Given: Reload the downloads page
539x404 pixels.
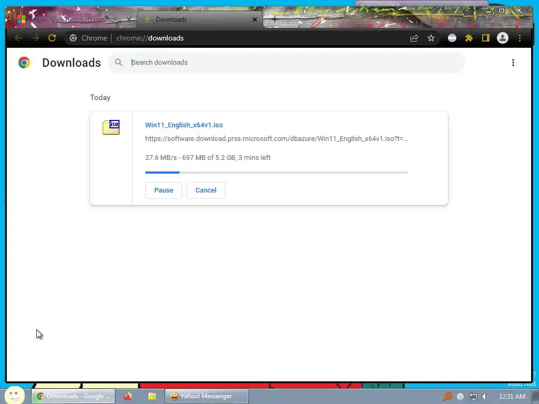Looking at the screenshot, I should tap(52, 38).
